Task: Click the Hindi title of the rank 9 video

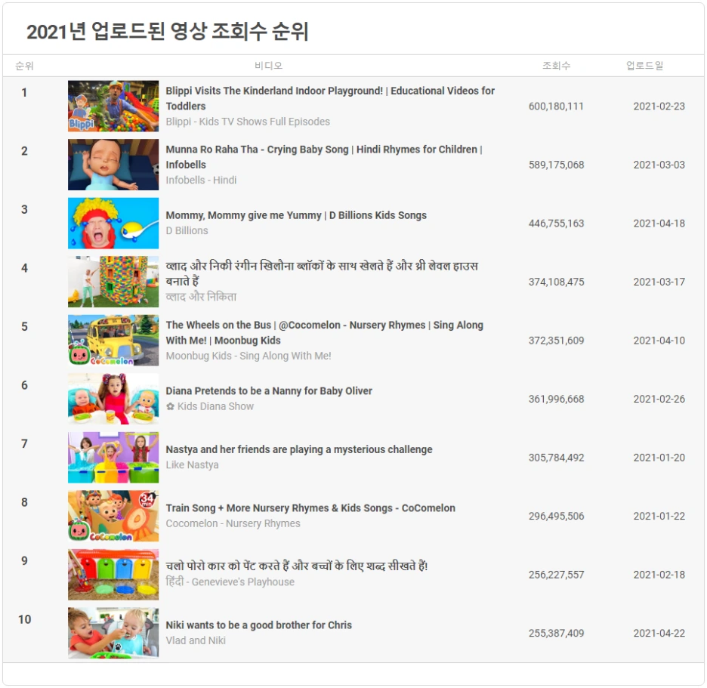Action: (x=296, y=566)
